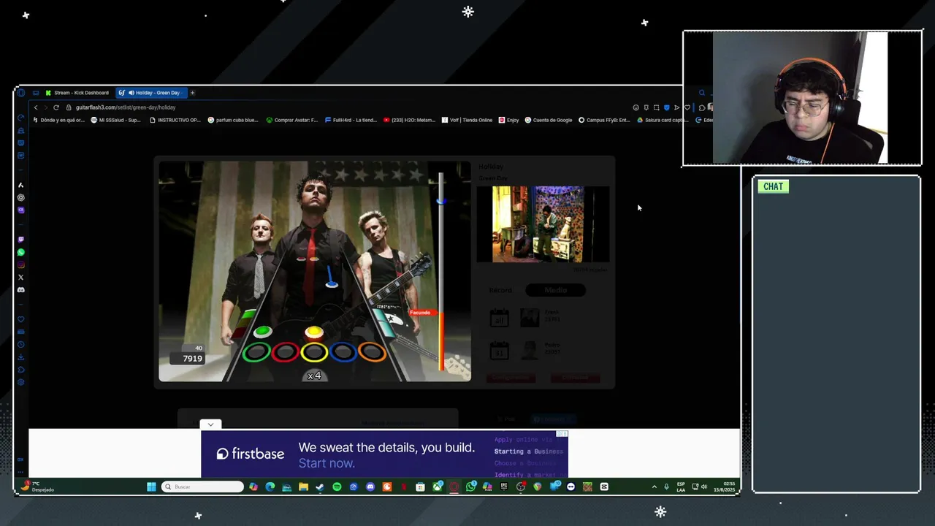Click the orange fret button
935x526 pixels.
[371, 353]
